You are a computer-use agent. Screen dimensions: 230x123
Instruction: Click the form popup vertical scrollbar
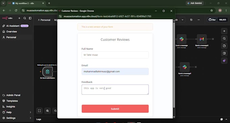point(174,65)
